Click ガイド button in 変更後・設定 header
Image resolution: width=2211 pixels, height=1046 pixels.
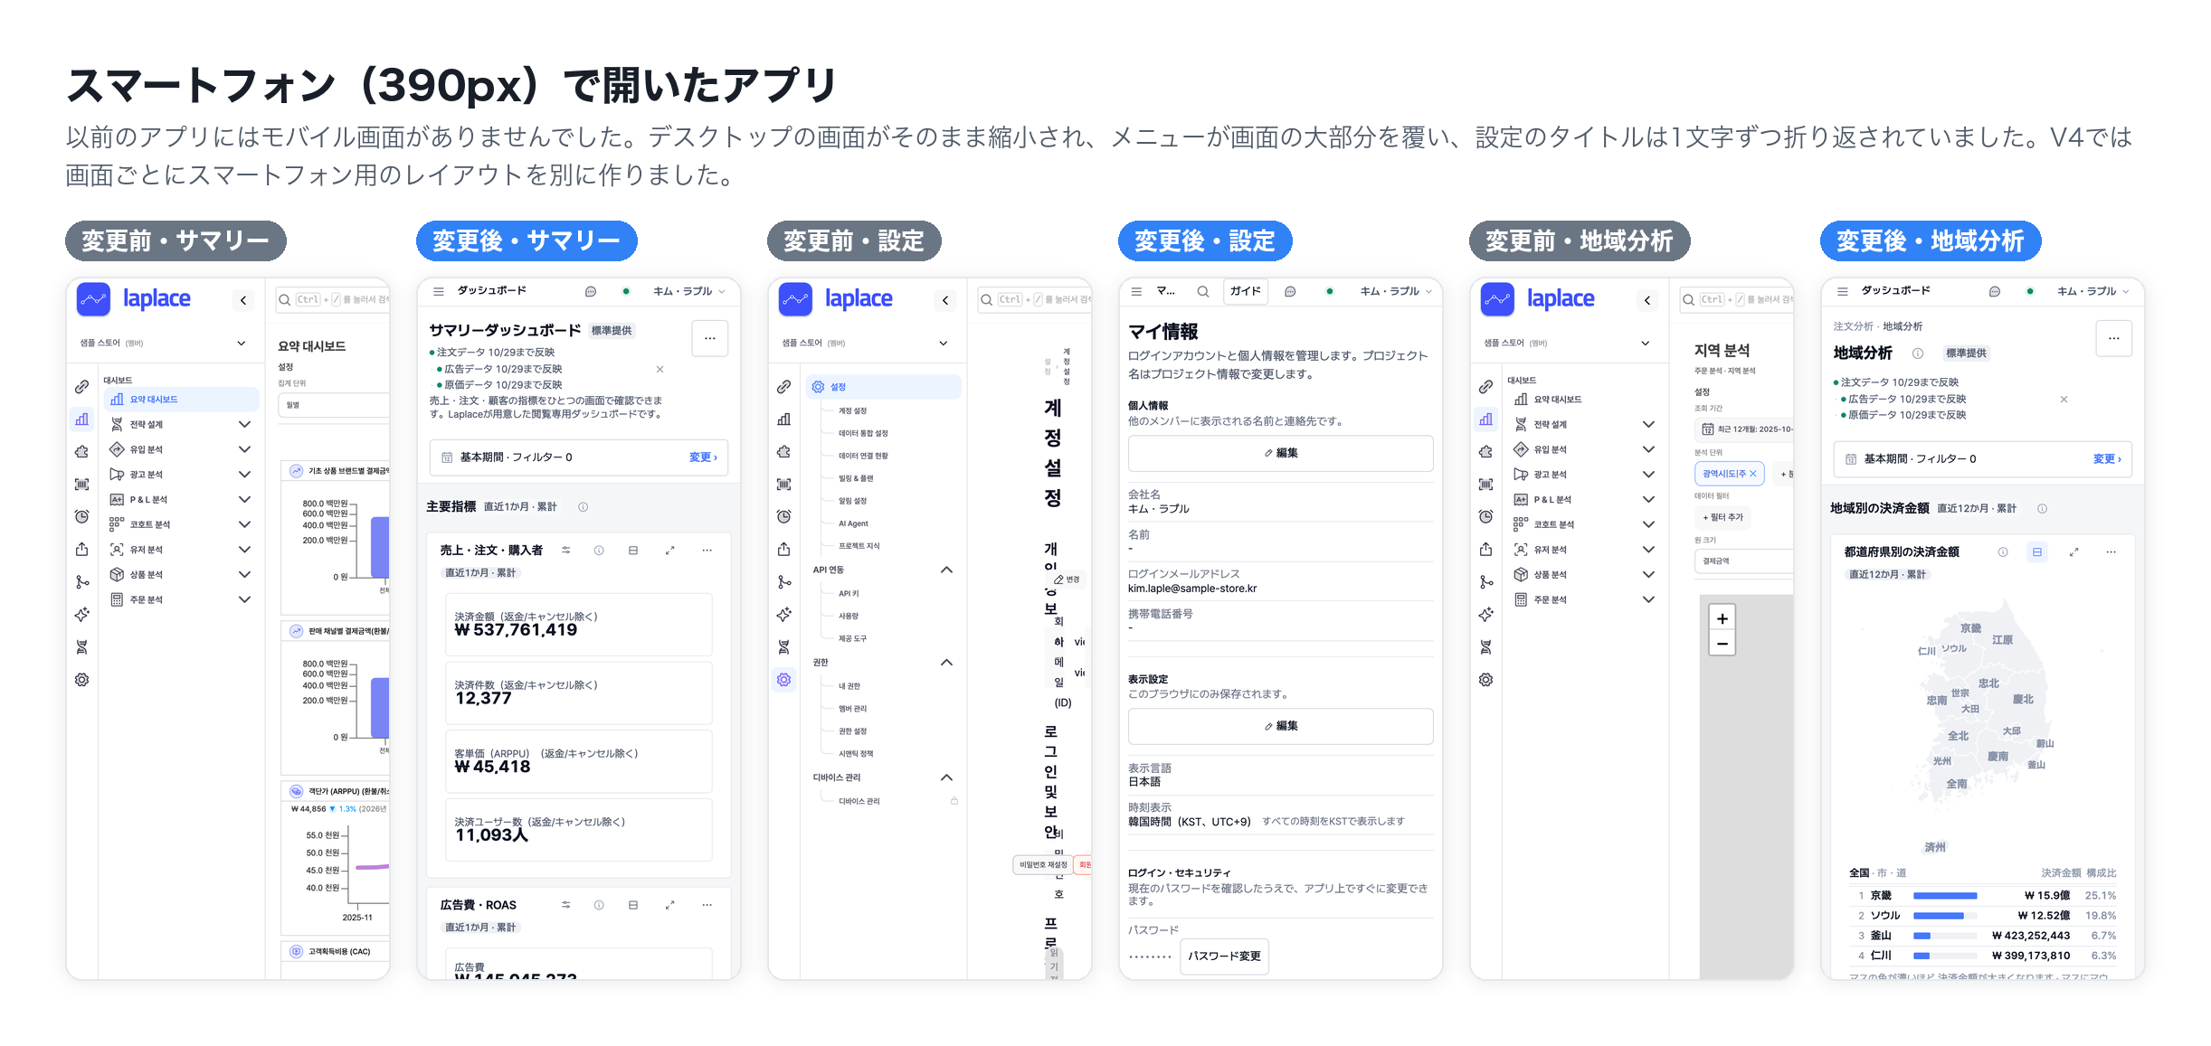(x=1246, y=291)
